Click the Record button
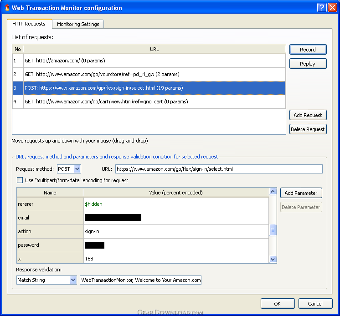Screen dimensions: 340x316 point(308,50)
